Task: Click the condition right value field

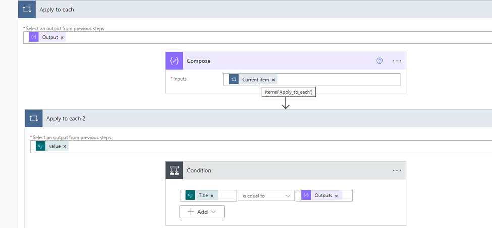Action: click(324, 195)
